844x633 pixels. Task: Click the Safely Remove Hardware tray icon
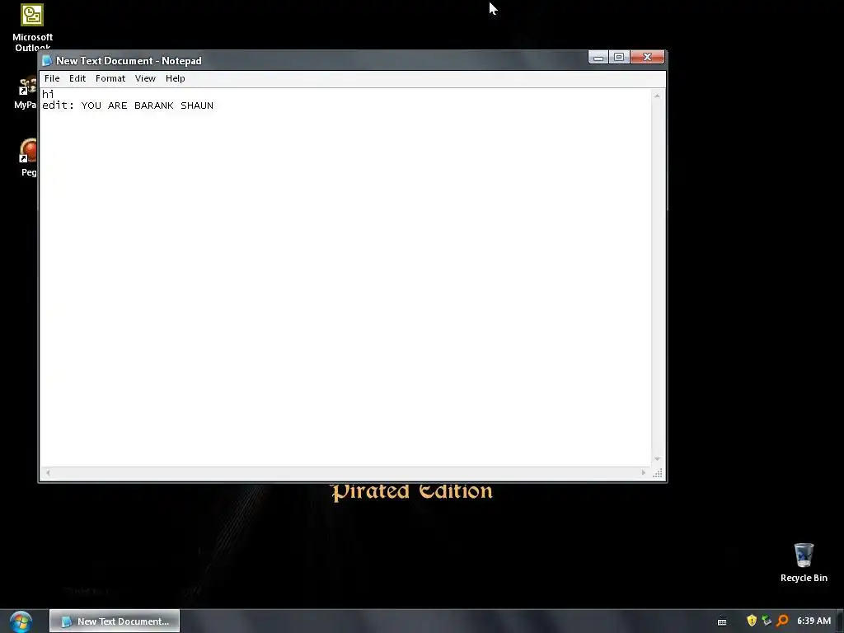767,621
